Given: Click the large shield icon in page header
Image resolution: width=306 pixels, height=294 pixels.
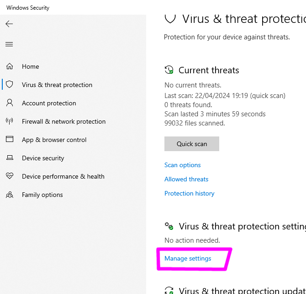Looking at the screenshot, I should tap(170, 18).
